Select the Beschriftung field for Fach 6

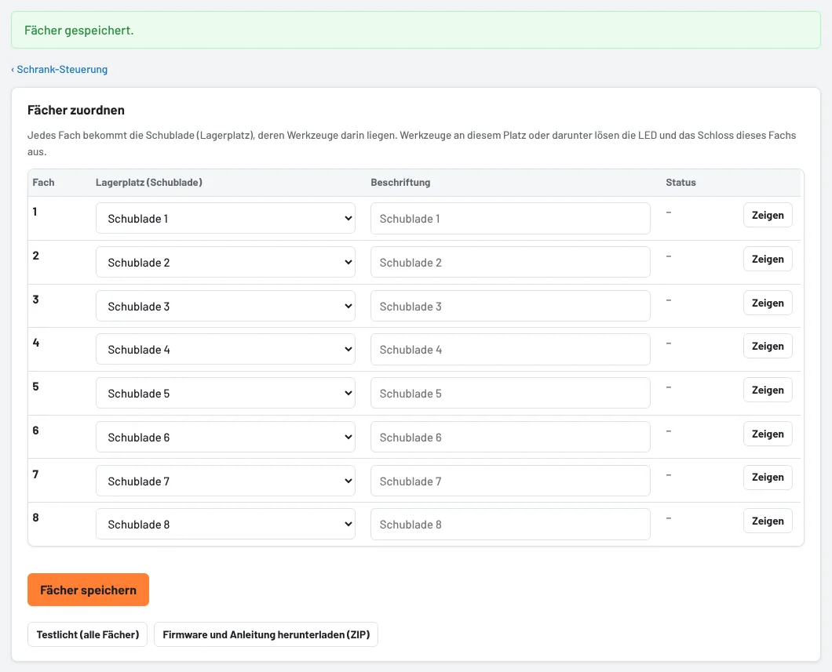pyautogui.click(x=510, y=438)
